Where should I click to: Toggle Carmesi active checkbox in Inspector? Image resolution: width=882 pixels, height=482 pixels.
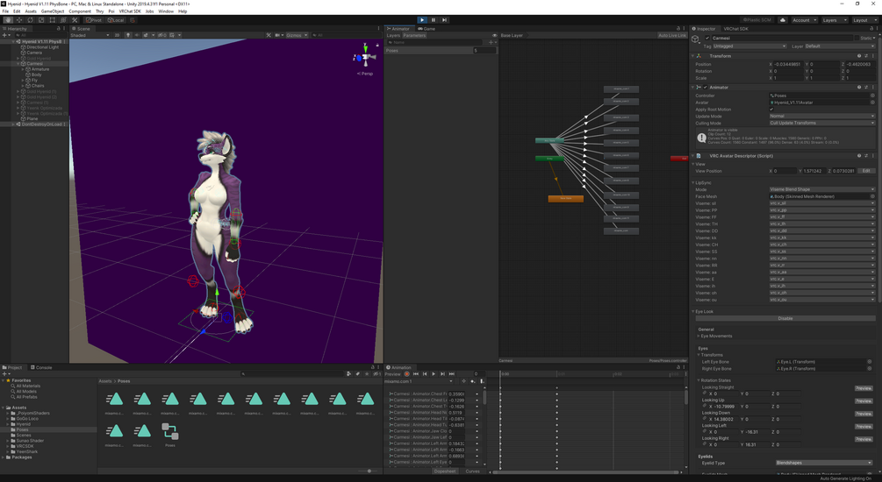coord(707,39)
